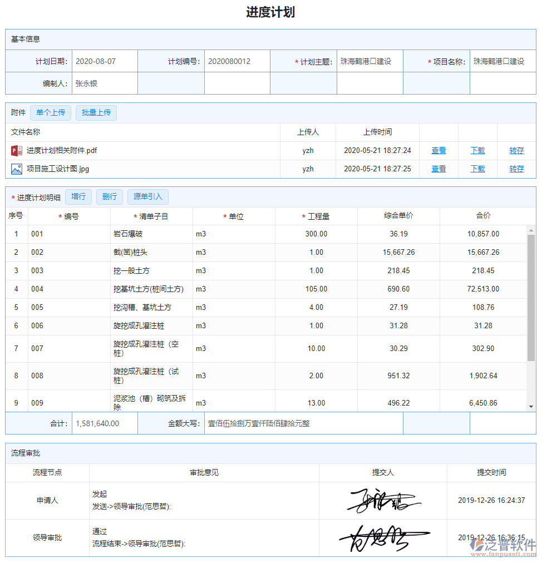Click 删行 to delete a row
This screenshot has width=542, height=563.
click(109, 196)
